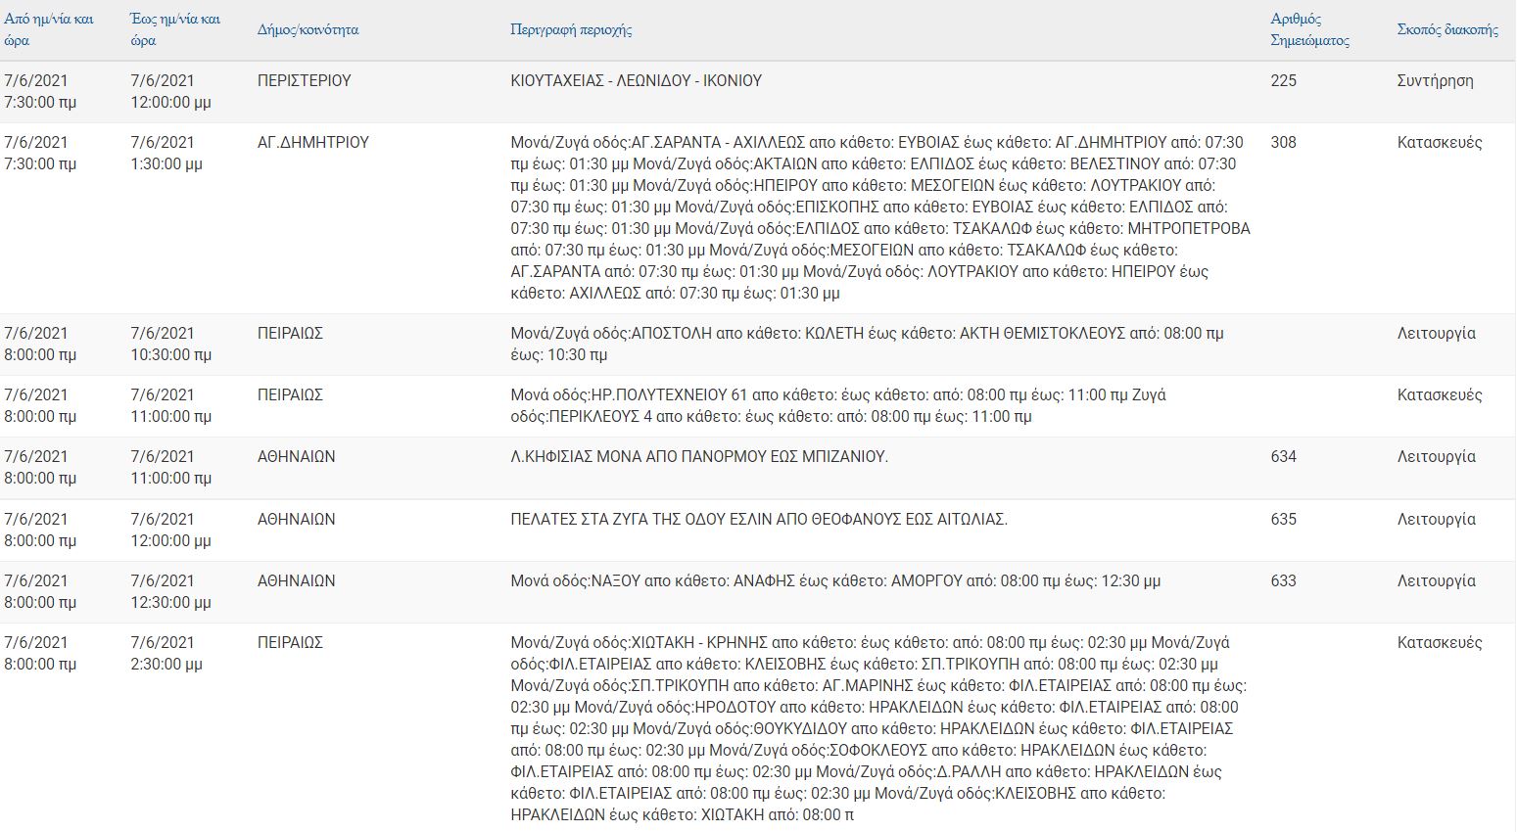Click note number 308
This screenshot has height=832, width=1517.
1283,143
